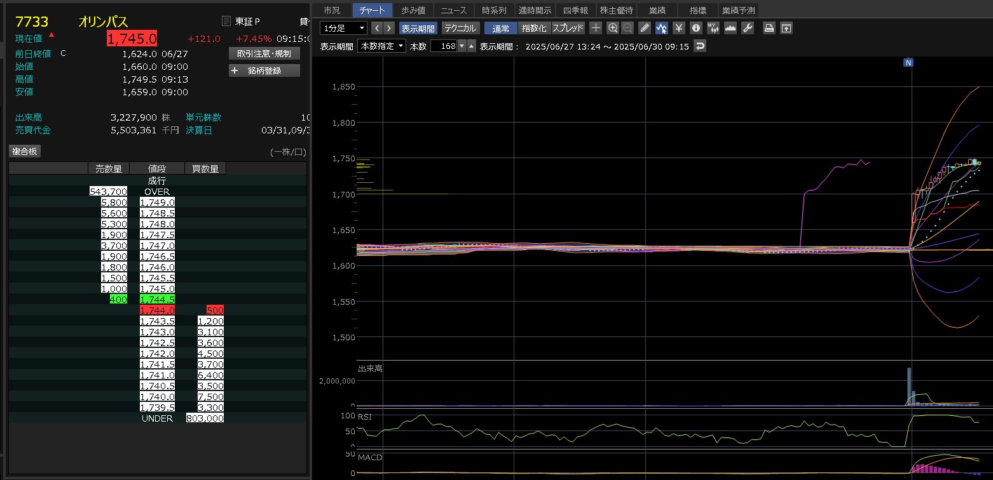Viewport: 993px width, 480px height.
Task: Click the current price 1,745.0
Action: point(132,39)
